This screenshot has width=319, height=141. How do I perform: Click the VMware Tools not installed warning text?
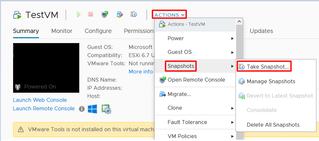92,129
